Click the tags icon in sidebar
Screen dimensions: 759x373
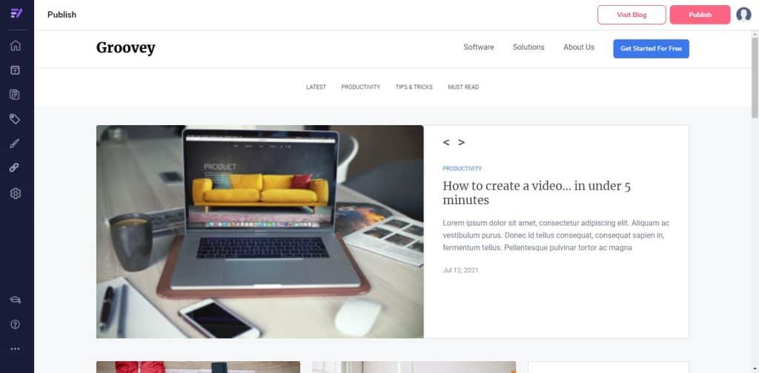tap(16, 119)
